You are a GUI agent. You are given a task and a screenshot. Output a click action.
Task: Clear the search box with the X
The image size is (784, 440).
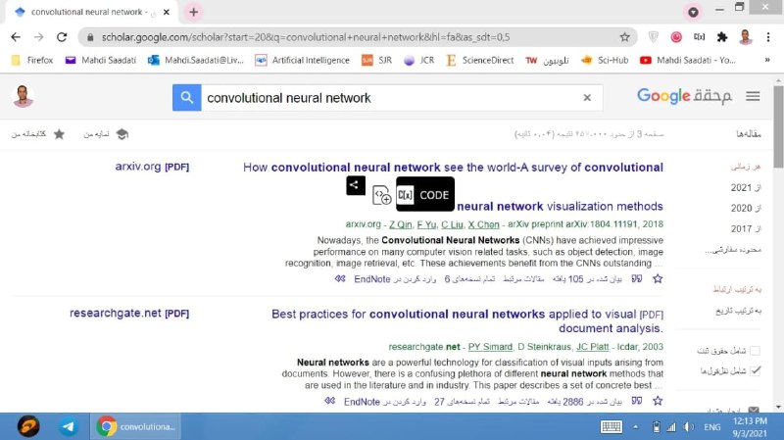[587, 97]
